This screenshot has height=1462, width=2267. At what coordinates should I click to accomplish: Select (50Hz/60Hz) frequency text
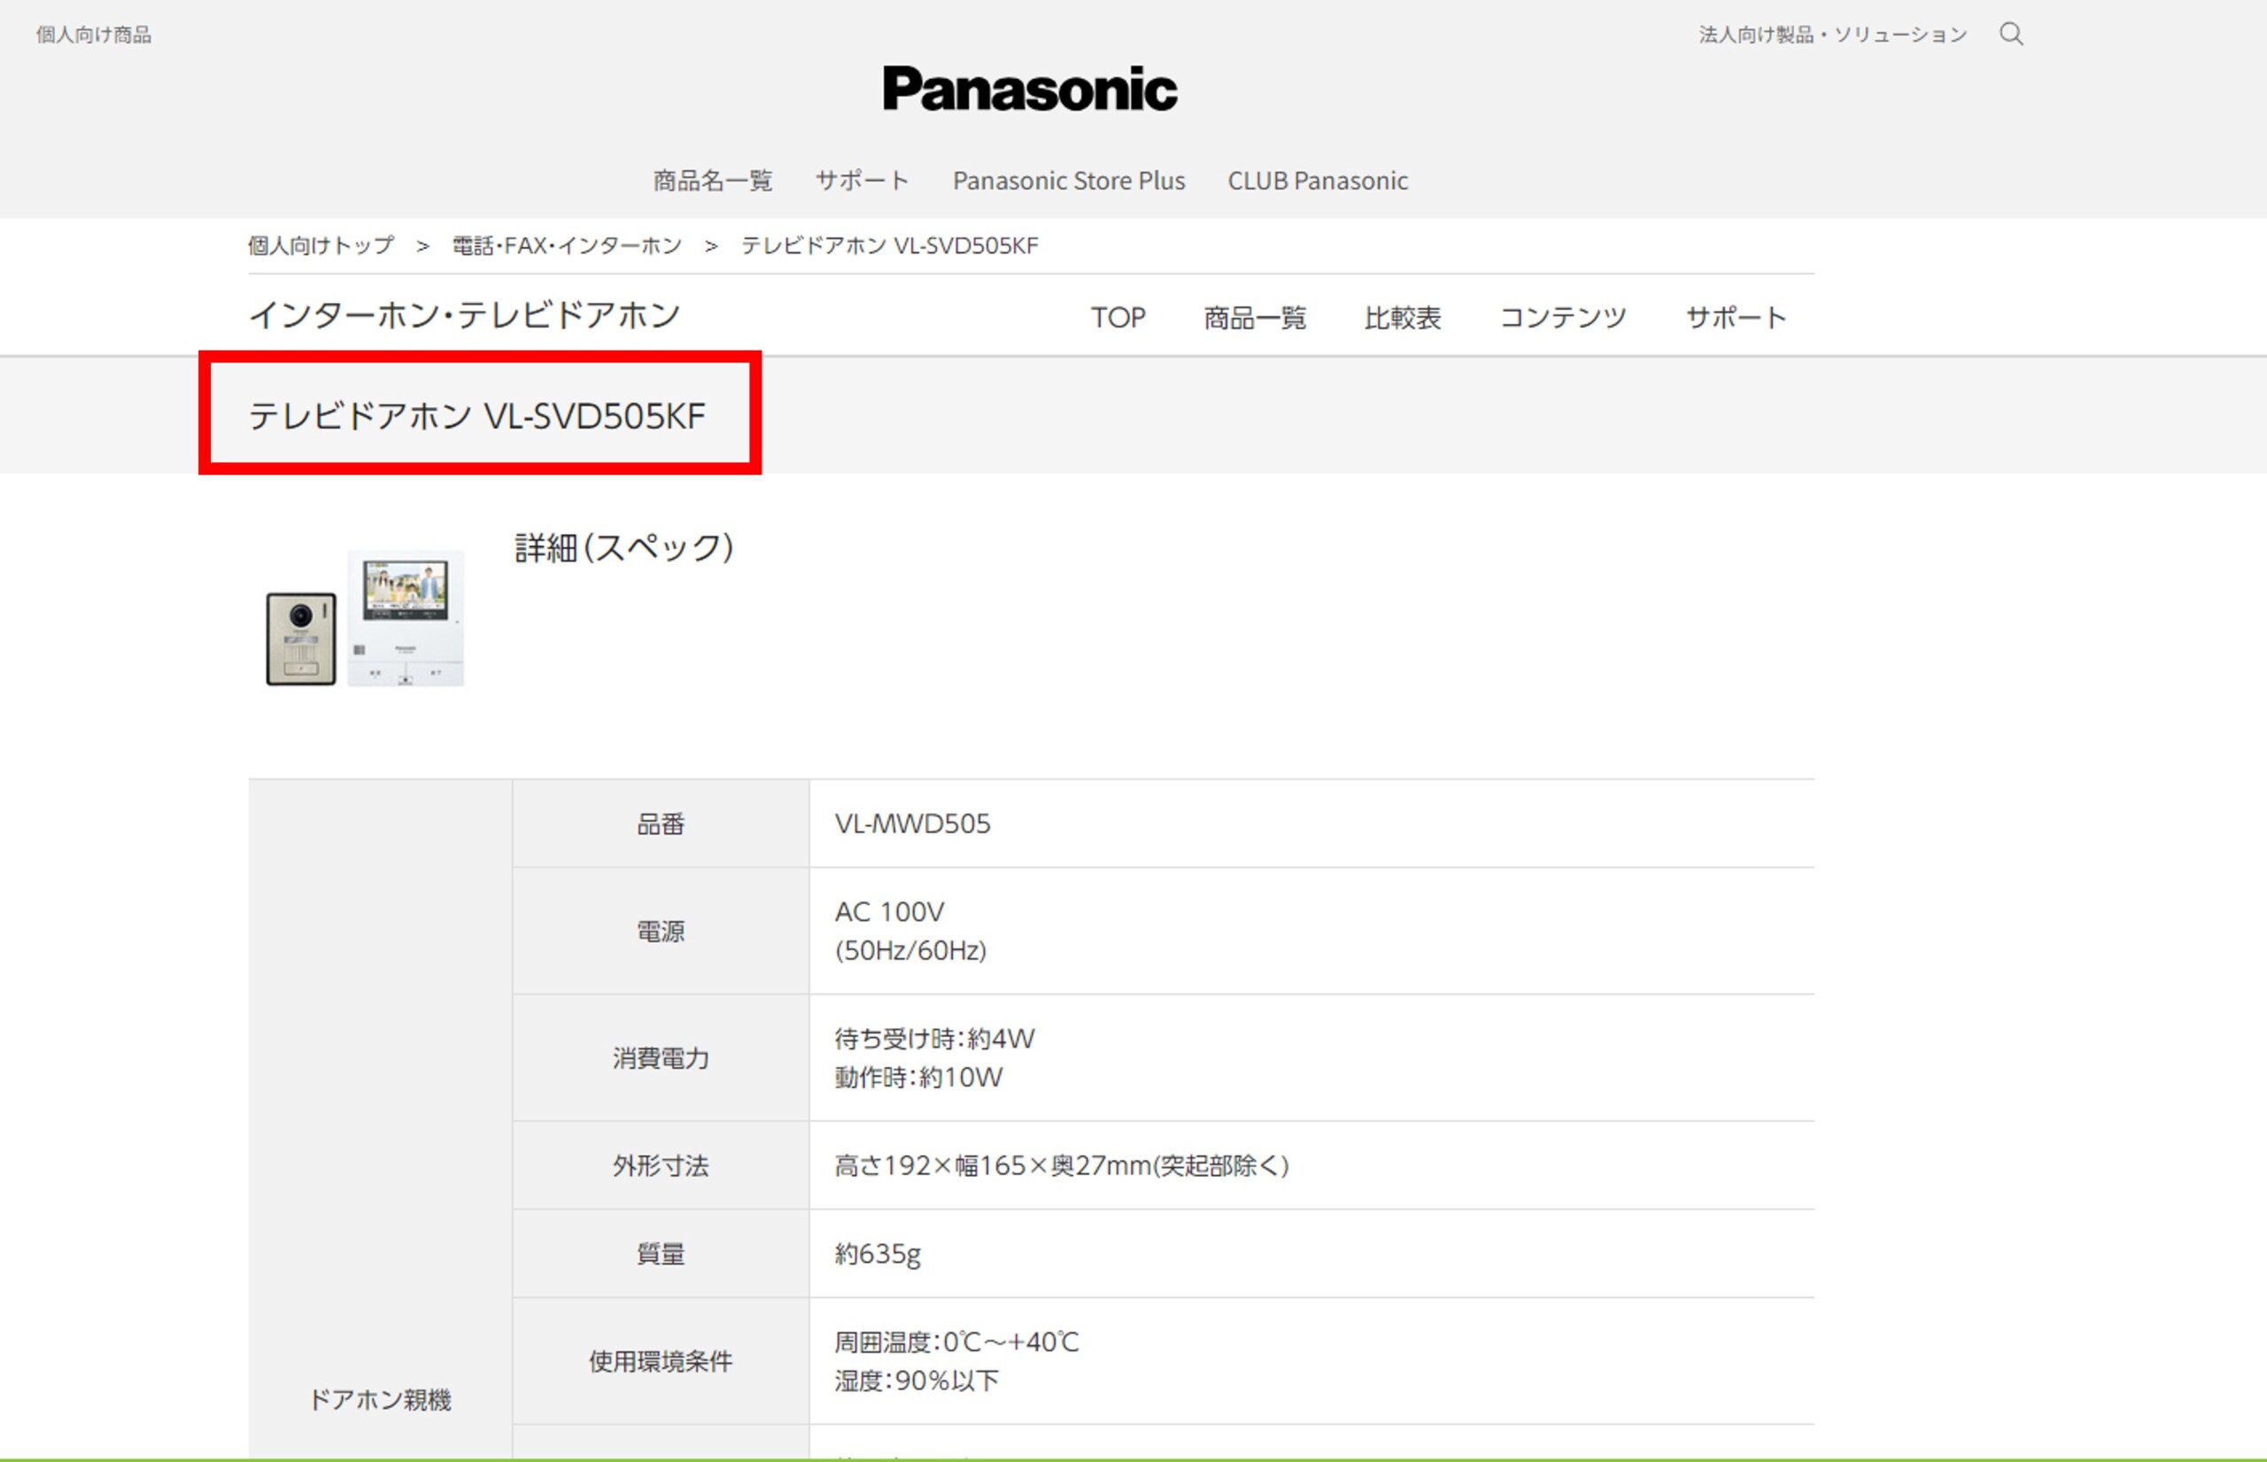click(910, 949)
